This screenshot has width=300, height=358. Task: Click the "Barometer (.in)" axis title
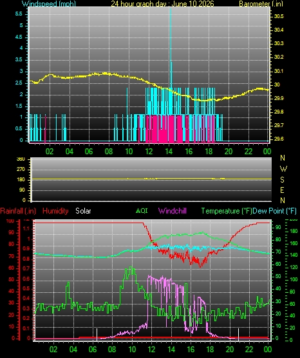[x=261, y=3]
